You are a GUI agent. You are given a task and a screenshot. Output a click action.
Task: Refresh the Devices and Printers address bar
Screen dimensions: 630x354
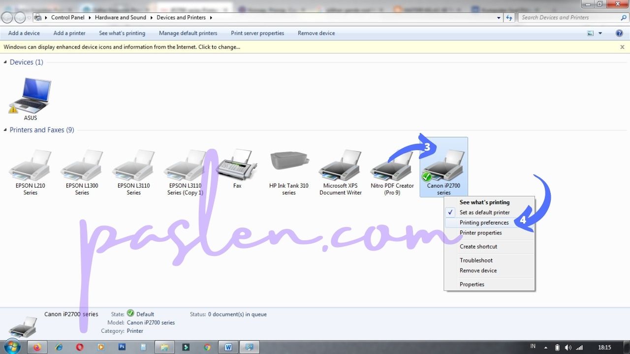pos(510,18)
